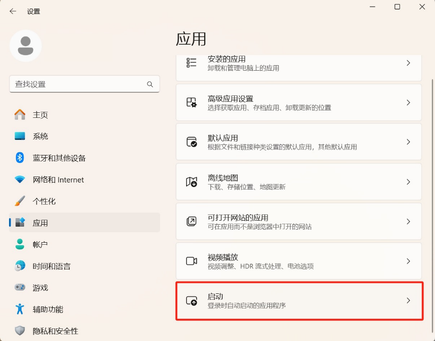Click the vertical scrollbar on the right
Screen dimensions: 435x341
431,150
